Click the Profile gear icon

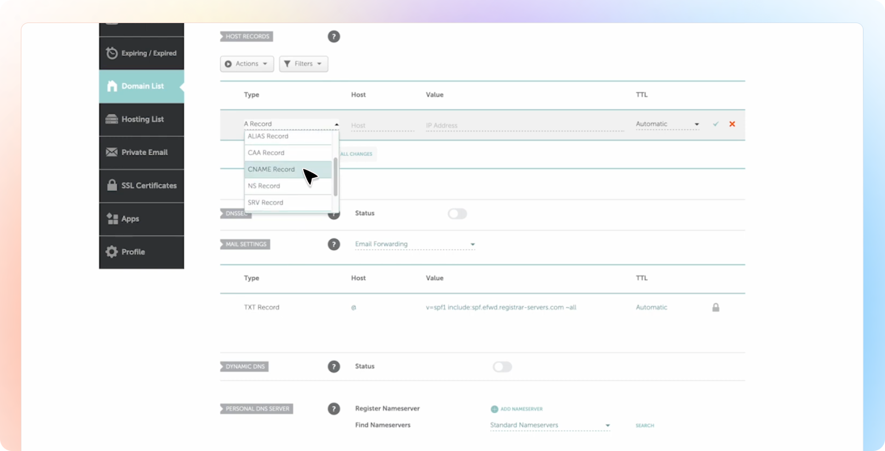coord(112,251)
